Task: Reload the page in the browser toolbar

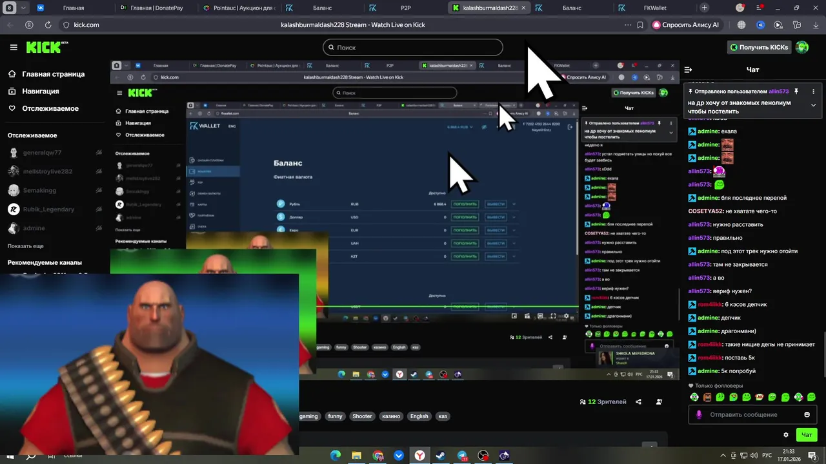Action: coord(48,24)
